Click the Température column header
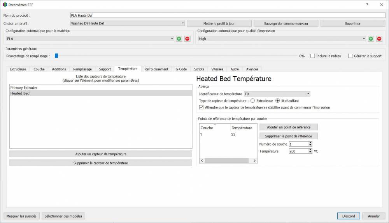 point(242,128)
